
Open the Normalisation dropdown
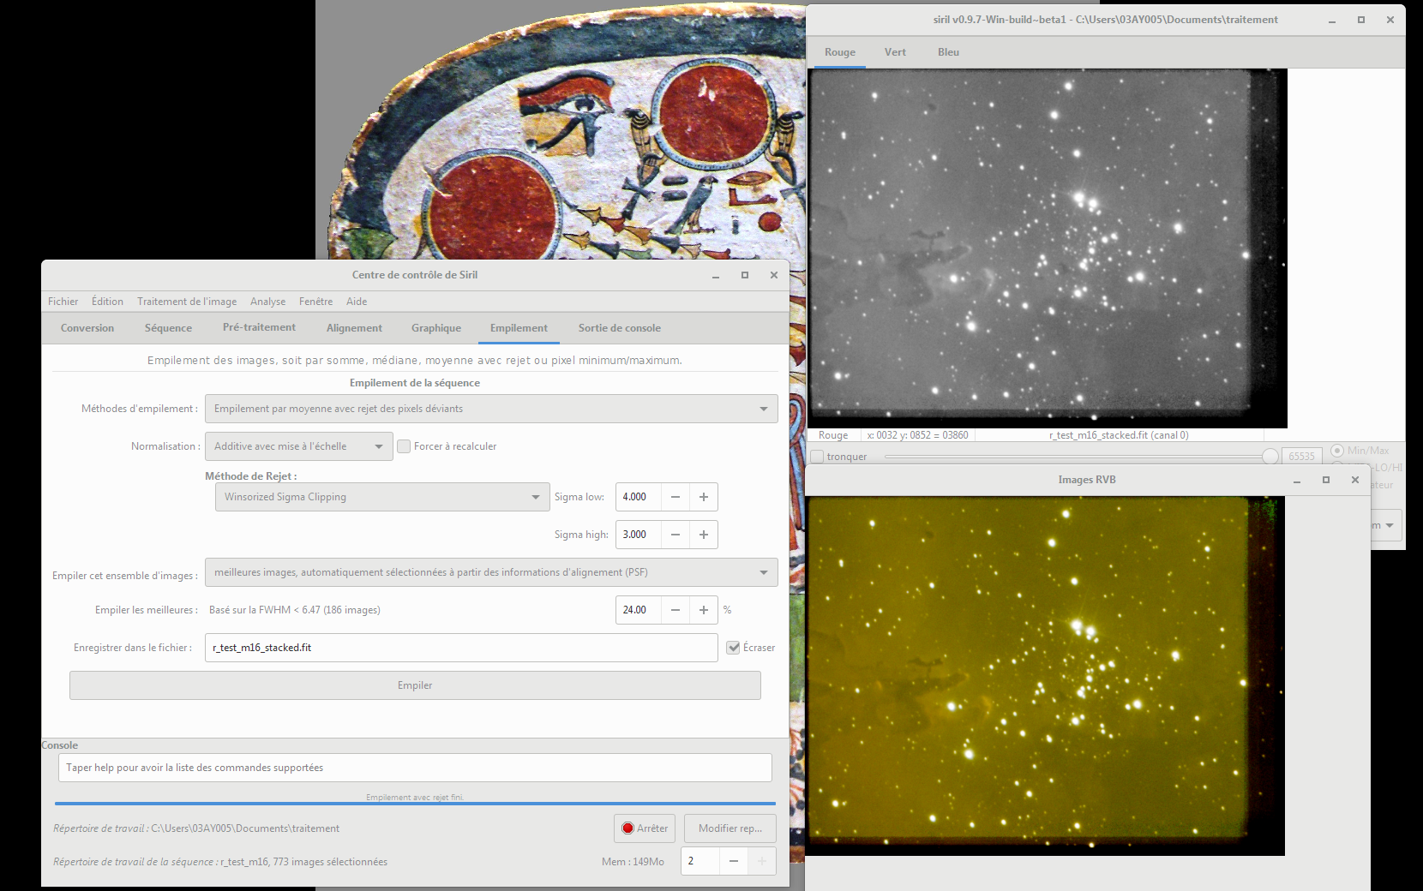298,446
